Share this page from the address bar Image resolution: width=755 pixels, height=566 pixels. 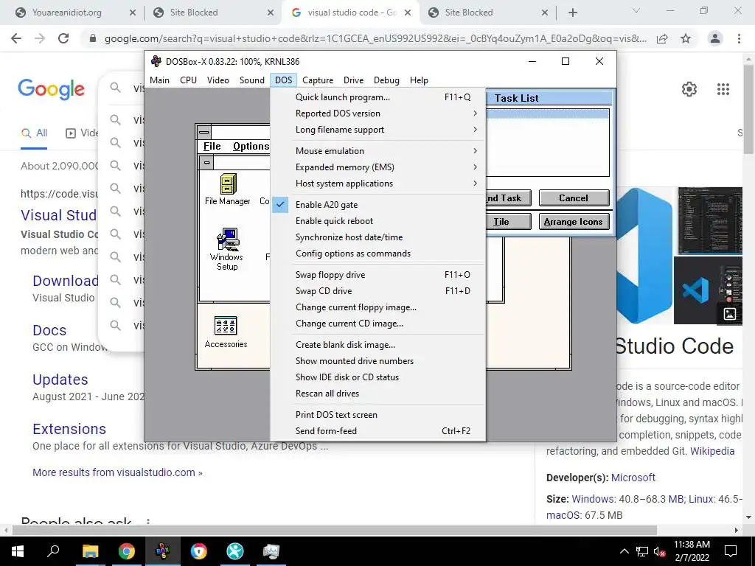(x=662, y=38)
